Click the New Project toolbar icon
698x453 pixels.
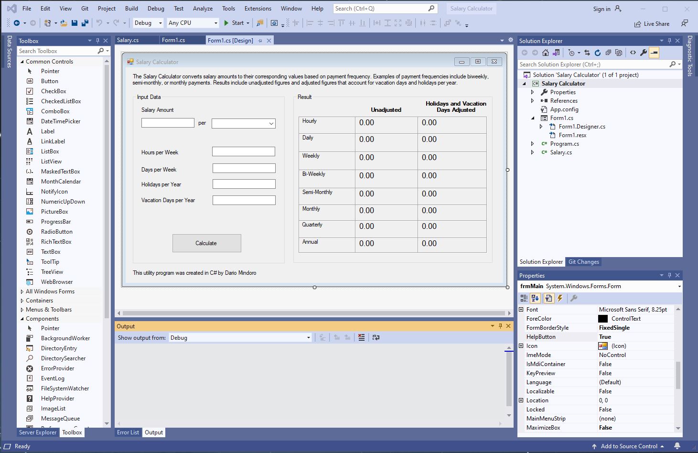(47, 23)
